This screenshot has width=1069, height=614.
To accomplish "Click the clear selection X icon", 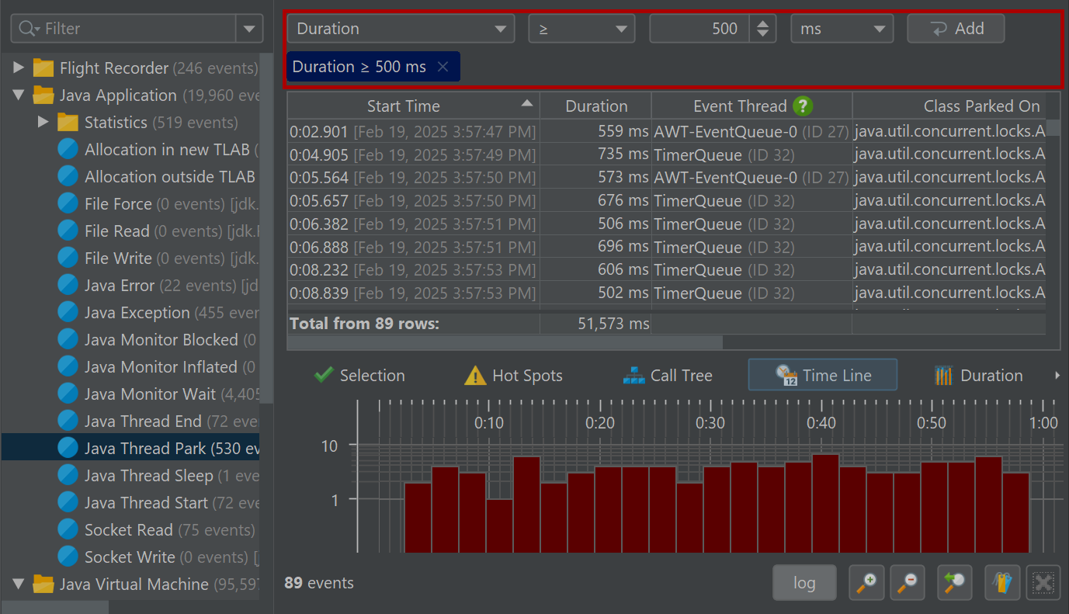I will coord(1043,582).
